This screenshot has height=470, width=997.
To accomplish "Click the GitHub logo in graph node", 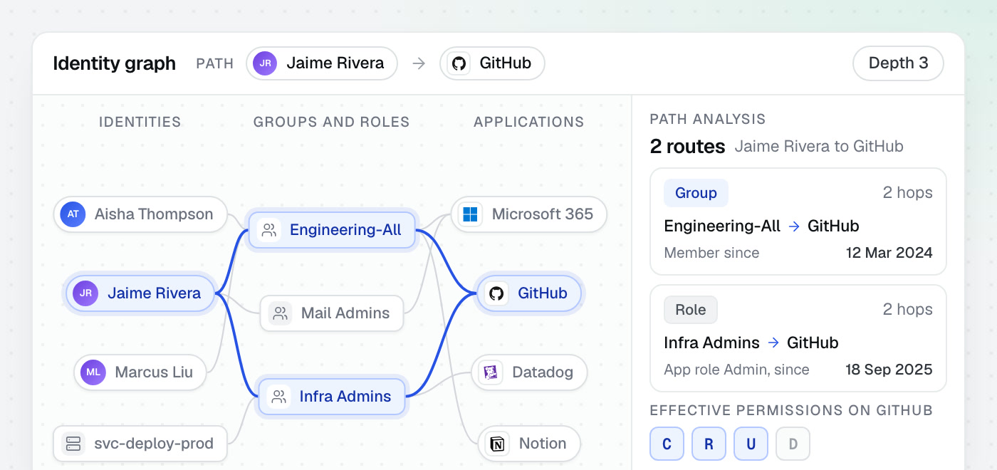I will [496, 293].
